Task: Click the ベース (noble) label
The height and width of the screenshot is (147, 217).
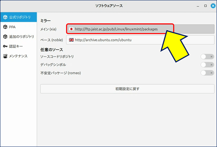Action: [52, 40]
